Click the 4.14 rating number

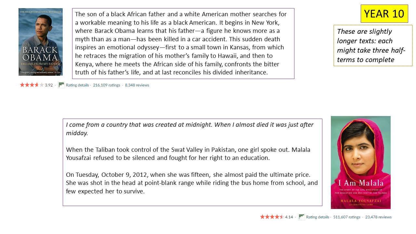289,217
